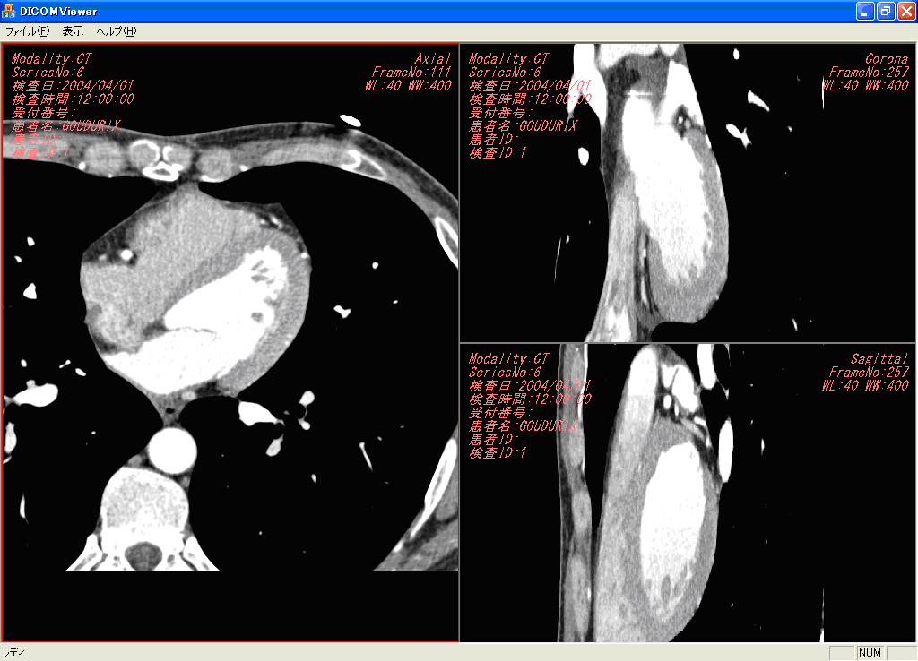Screen dimensions: 918x661
Task: Click 'SeriesNo:6' in the Axial view
Action: 48,73
